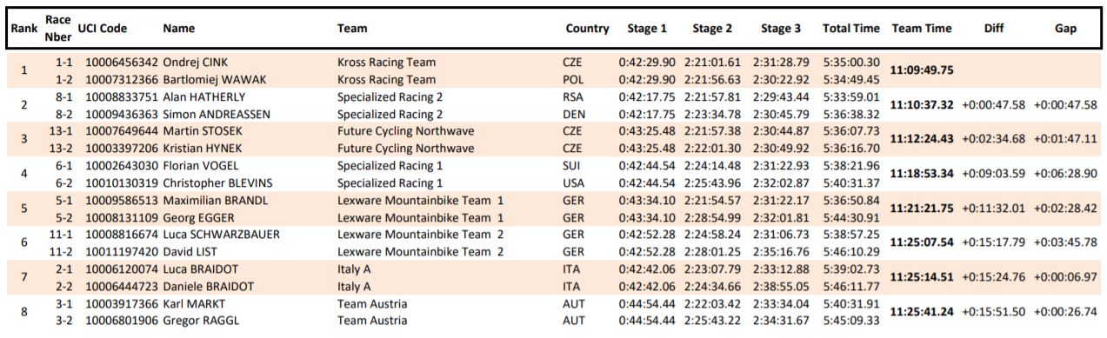This screenshot has width=1107, height=338.
Task: Click the Rank column header
Action: click(23, 29)
